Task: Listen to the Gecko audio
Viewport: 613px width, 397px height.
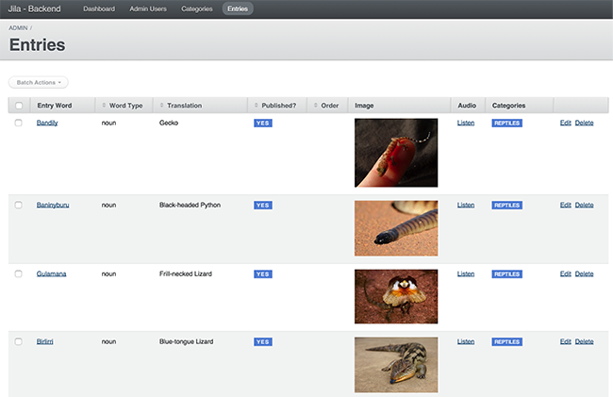Action: pos(466,124)
